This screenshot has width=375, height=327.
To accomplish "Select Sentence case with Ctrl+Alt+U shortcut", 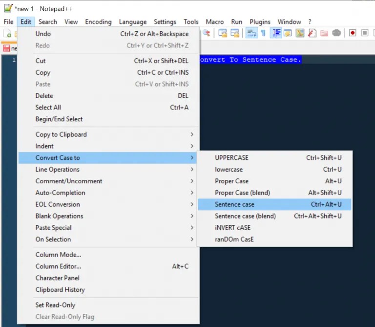I will 274,204.
